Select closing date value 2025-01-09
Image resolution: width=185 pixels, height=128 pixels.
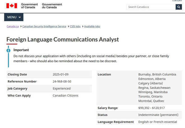(61, 74)
